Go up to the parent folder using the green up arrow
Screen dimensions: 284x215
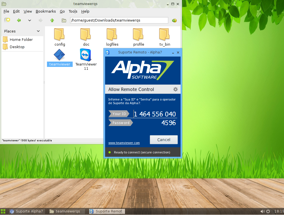52,20
